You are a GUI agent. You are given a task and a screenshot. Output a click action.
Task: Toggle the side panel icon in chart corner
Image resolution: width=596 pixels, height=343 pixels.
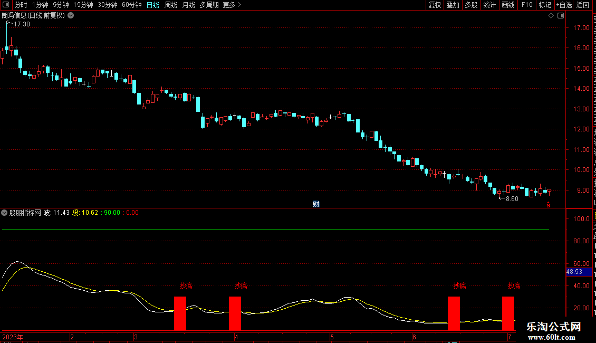[561, 16]
